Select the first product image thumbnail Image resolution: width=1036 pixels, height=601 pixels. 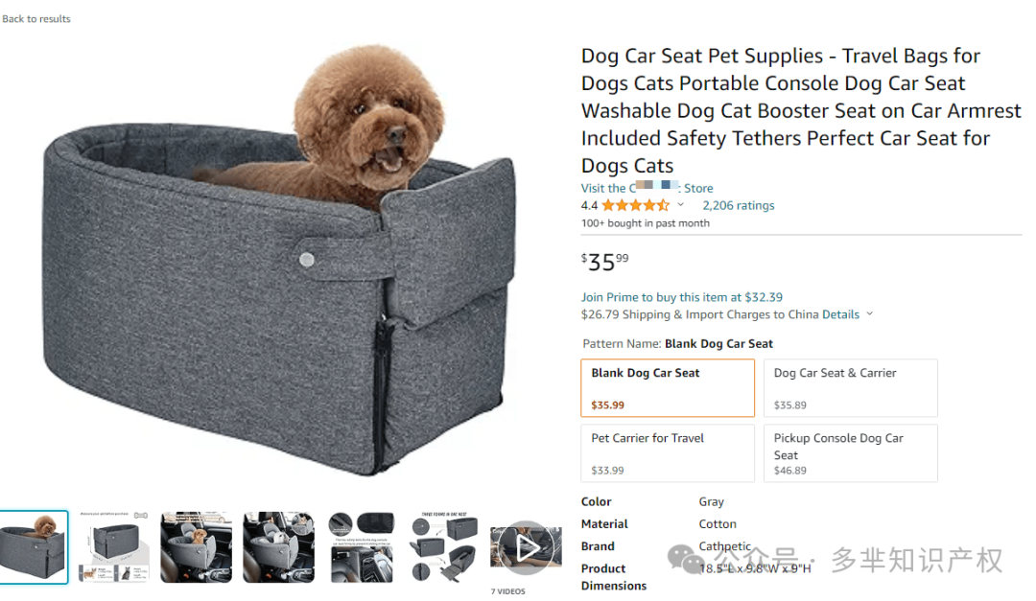(34, 546)
